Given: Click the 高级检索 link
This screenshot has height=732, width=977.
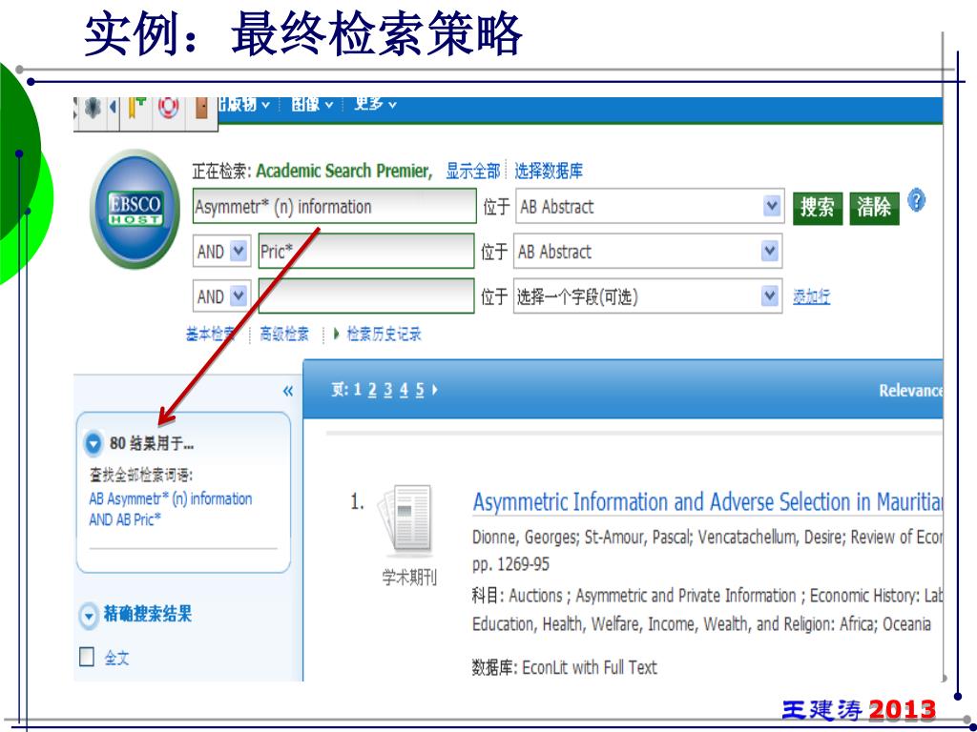Looking at the screenshot, I should (x=284, y=335).
